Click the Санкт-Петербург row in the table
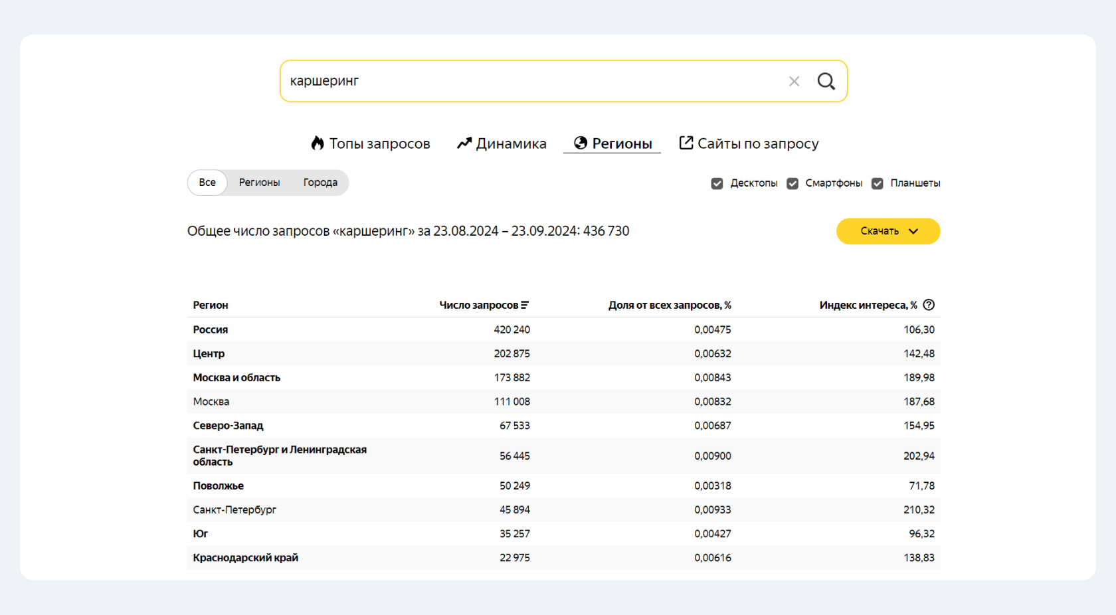This screenshot has width=1116, height=615. (236, 509)
